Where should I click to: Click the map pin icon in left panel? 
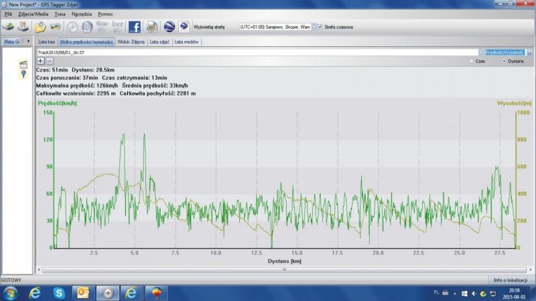[23, 74]
